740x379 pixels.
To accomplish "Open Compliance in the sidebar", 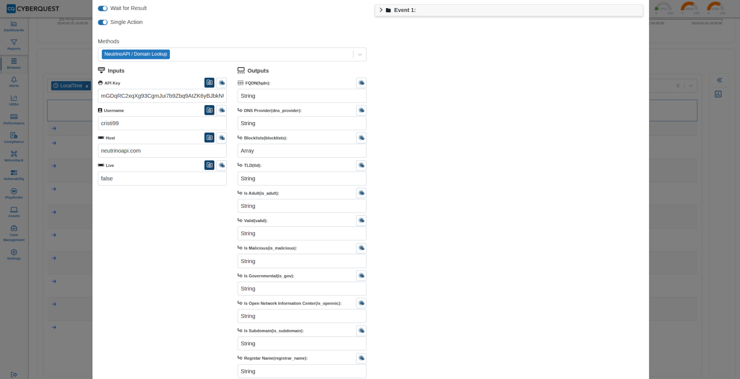I will (x=14, y=138).
